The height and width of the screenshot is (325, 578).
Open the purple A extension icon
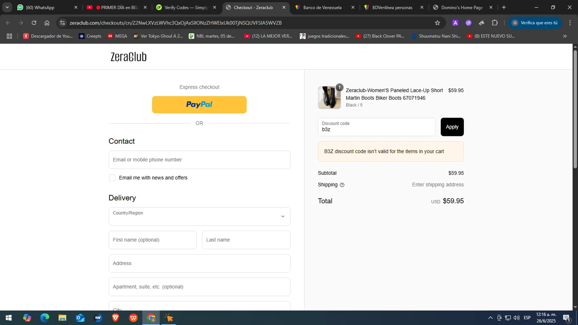point(455,23)
